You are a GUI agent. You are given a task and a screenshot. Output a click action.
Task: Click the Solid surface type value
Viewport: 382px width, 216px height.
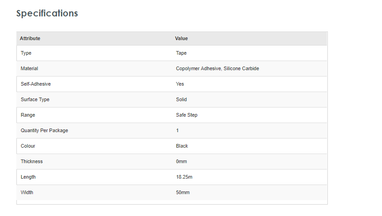point(181,99)
